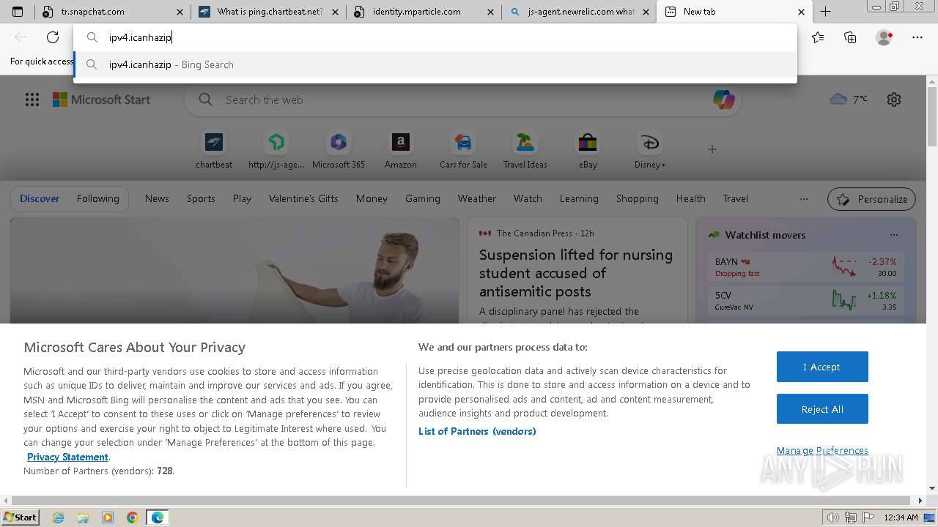Close the tr.snapchat.com tab
Image resolution: width=938 pixels, height=527 pixels.
point(180,12)
